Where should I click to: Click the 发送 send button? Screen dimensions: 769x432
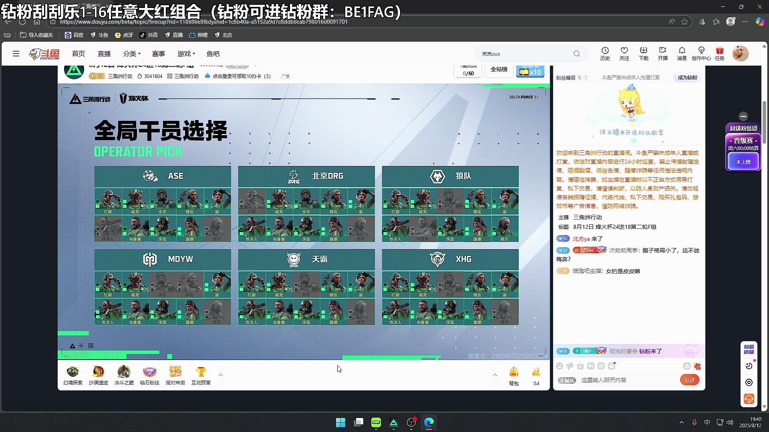[689, 380]
